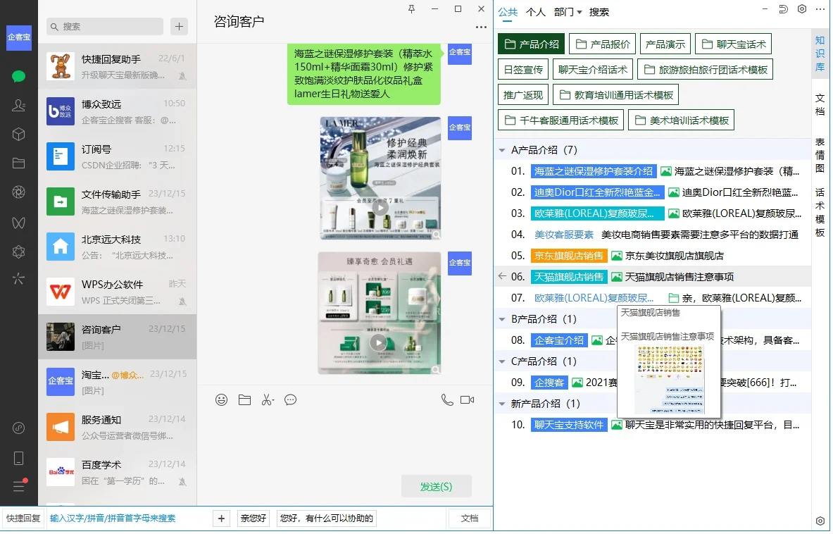This screenshot has height=534, width=833.
Task: Click the chat list 搜索 search field
Action: [105, 27]
